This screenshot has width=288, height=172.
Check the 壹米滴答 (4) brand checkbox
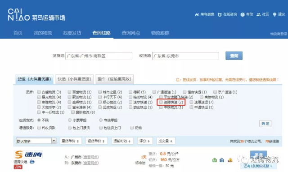pos(69,107)
